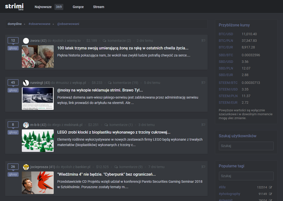
Task: Open the Najnowsze tab
Action: point(43,7)
